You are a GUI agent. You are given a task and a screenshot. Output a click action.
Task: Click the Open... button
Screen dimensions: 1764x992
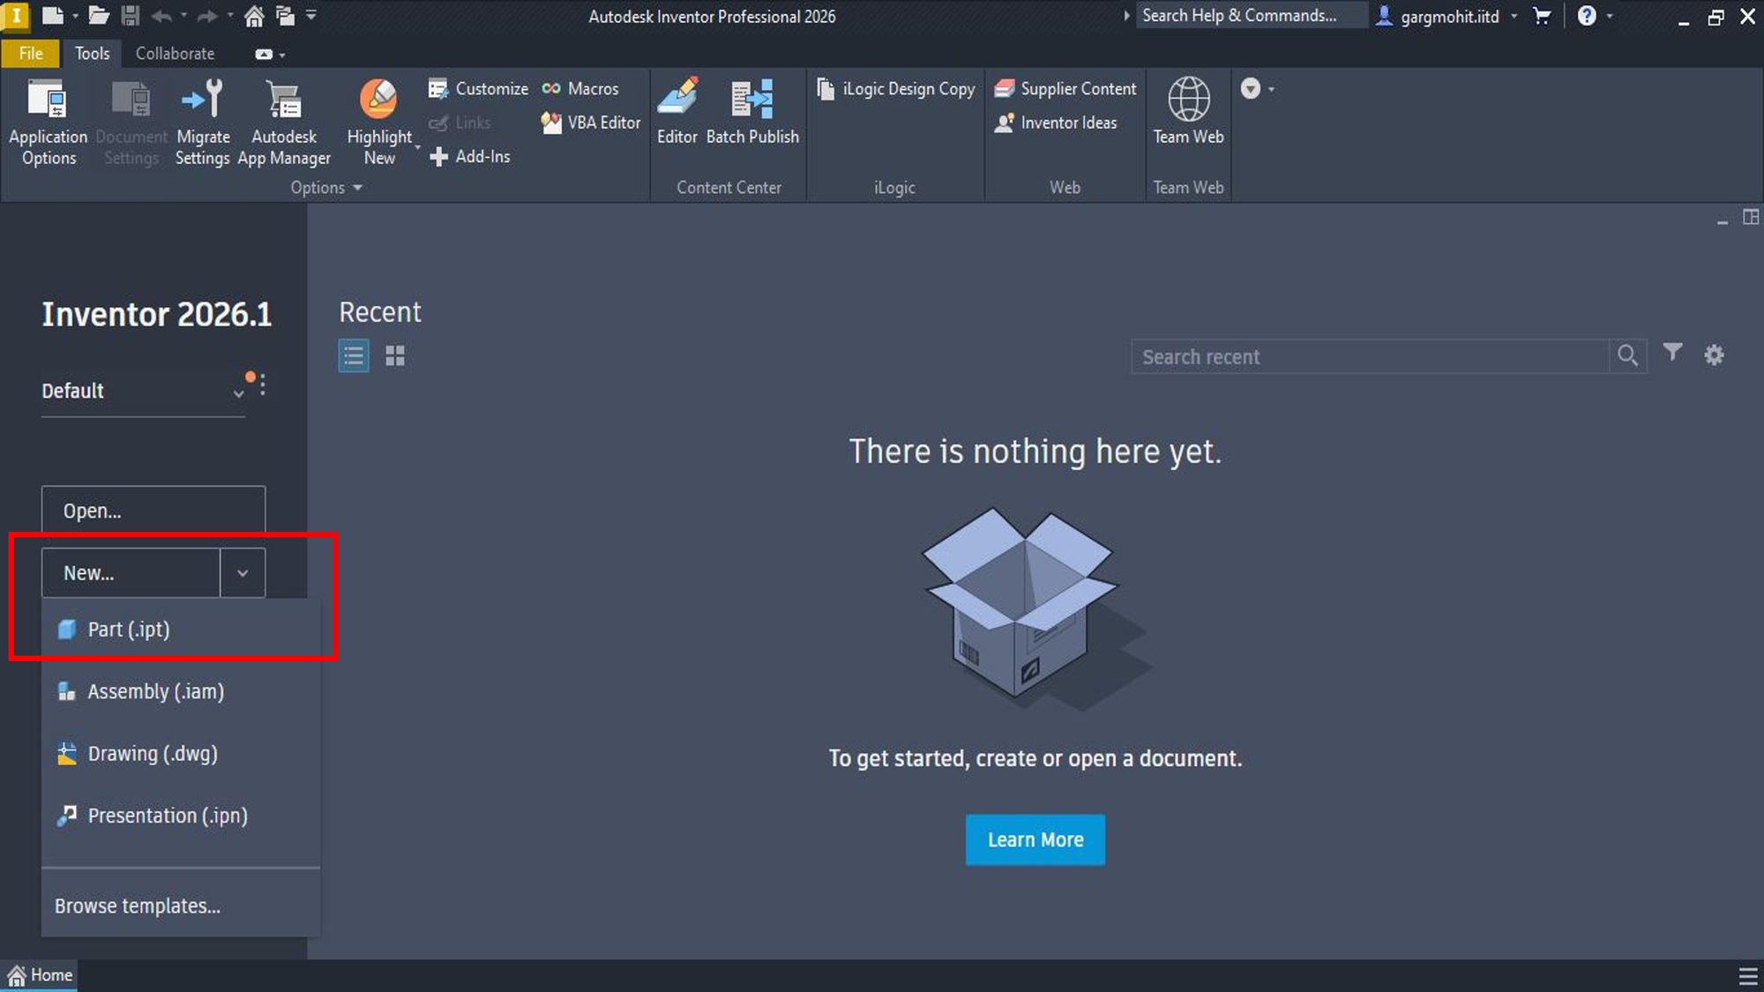tap(153, 511)
